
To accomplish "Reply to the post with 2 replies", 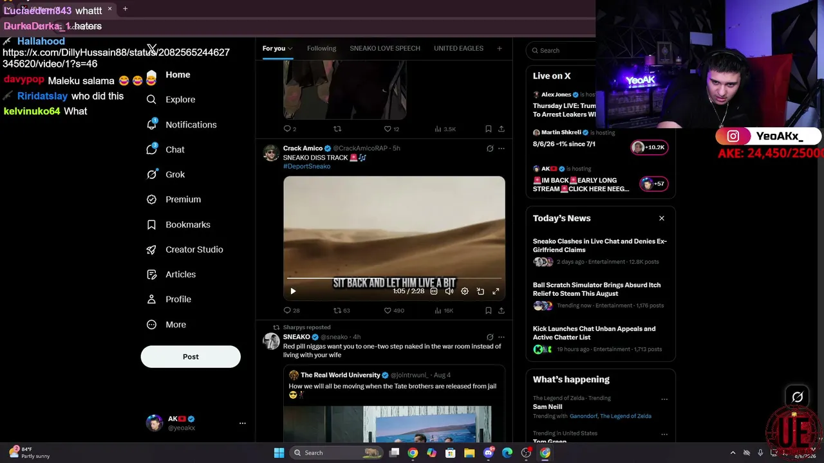I will pyautogui.click(x=290, y=129).
